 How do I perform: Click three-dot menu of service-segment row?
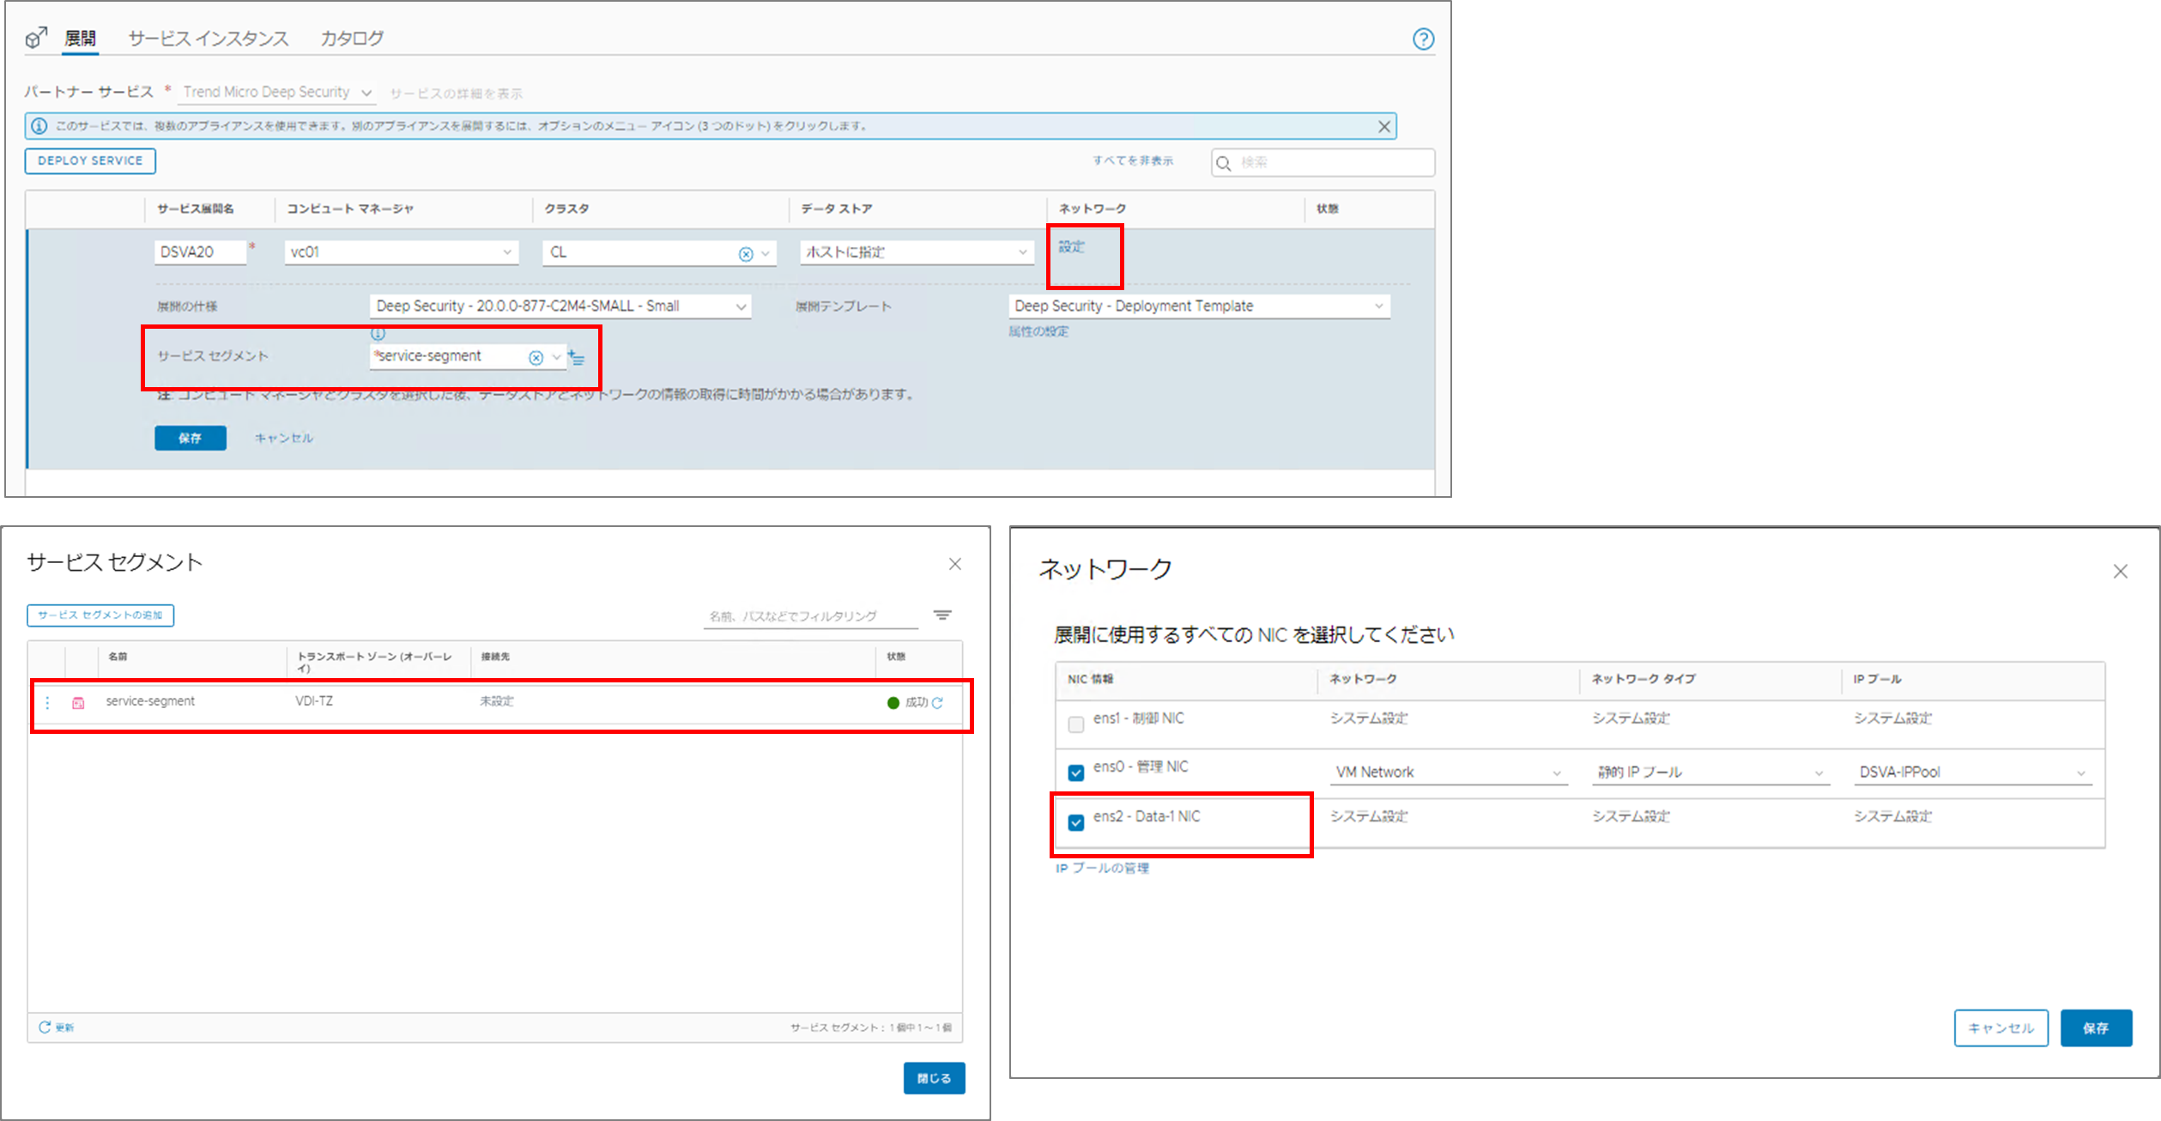pyautogui.click(x=47, y=703)
